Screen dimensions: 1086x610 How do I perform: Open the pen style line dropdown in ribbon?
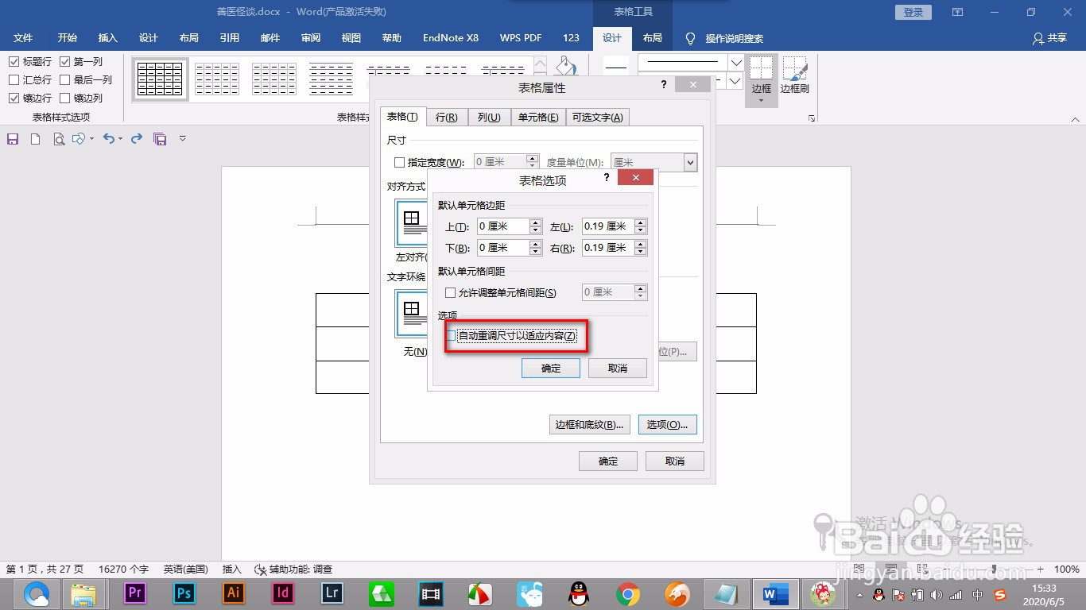pyautogui.click(x=736, y=62)
